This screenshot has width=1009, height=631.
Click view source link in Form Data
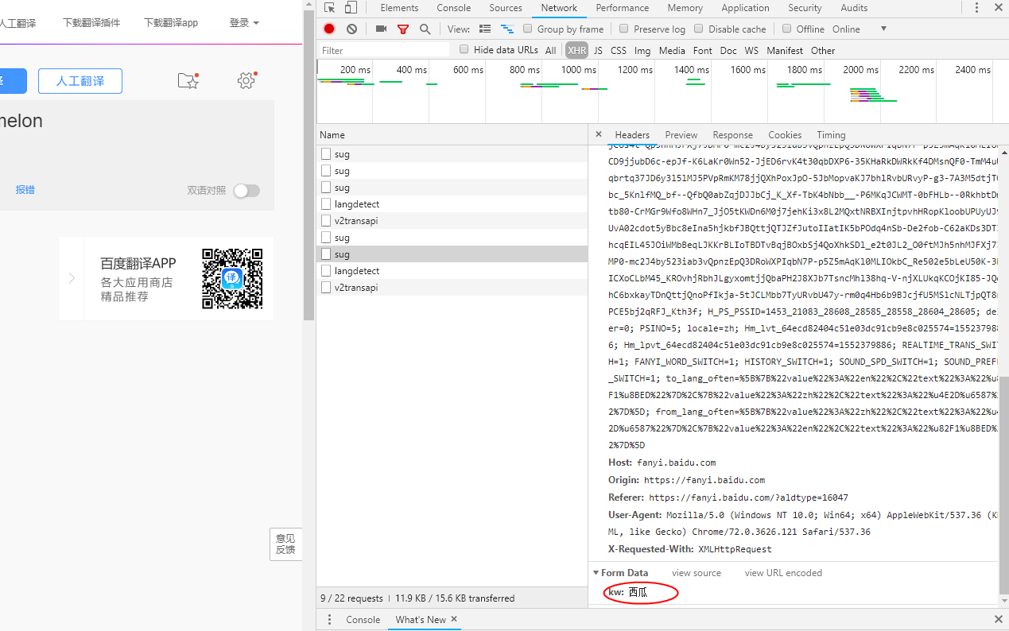pyautogui.click(x=697, y=573)
